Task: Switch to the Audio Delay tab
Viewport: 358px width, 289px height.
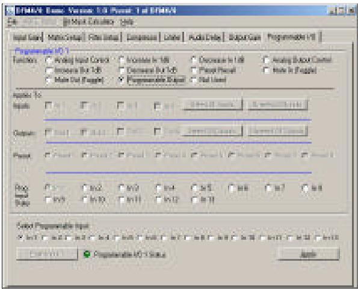Action: [x=205, y=37]
